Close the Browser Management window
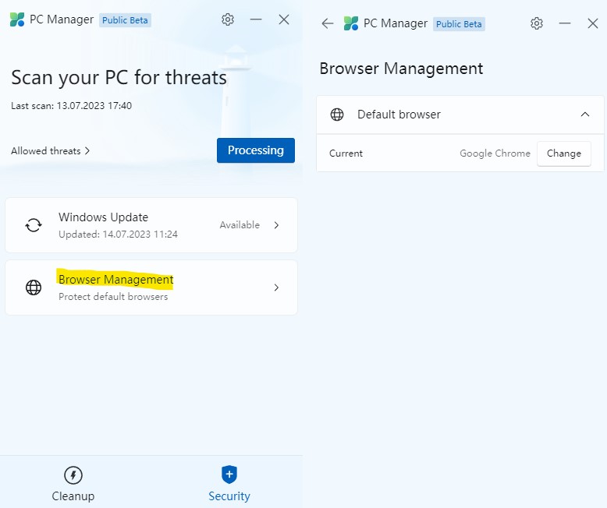607x508 pixels. 593,23
